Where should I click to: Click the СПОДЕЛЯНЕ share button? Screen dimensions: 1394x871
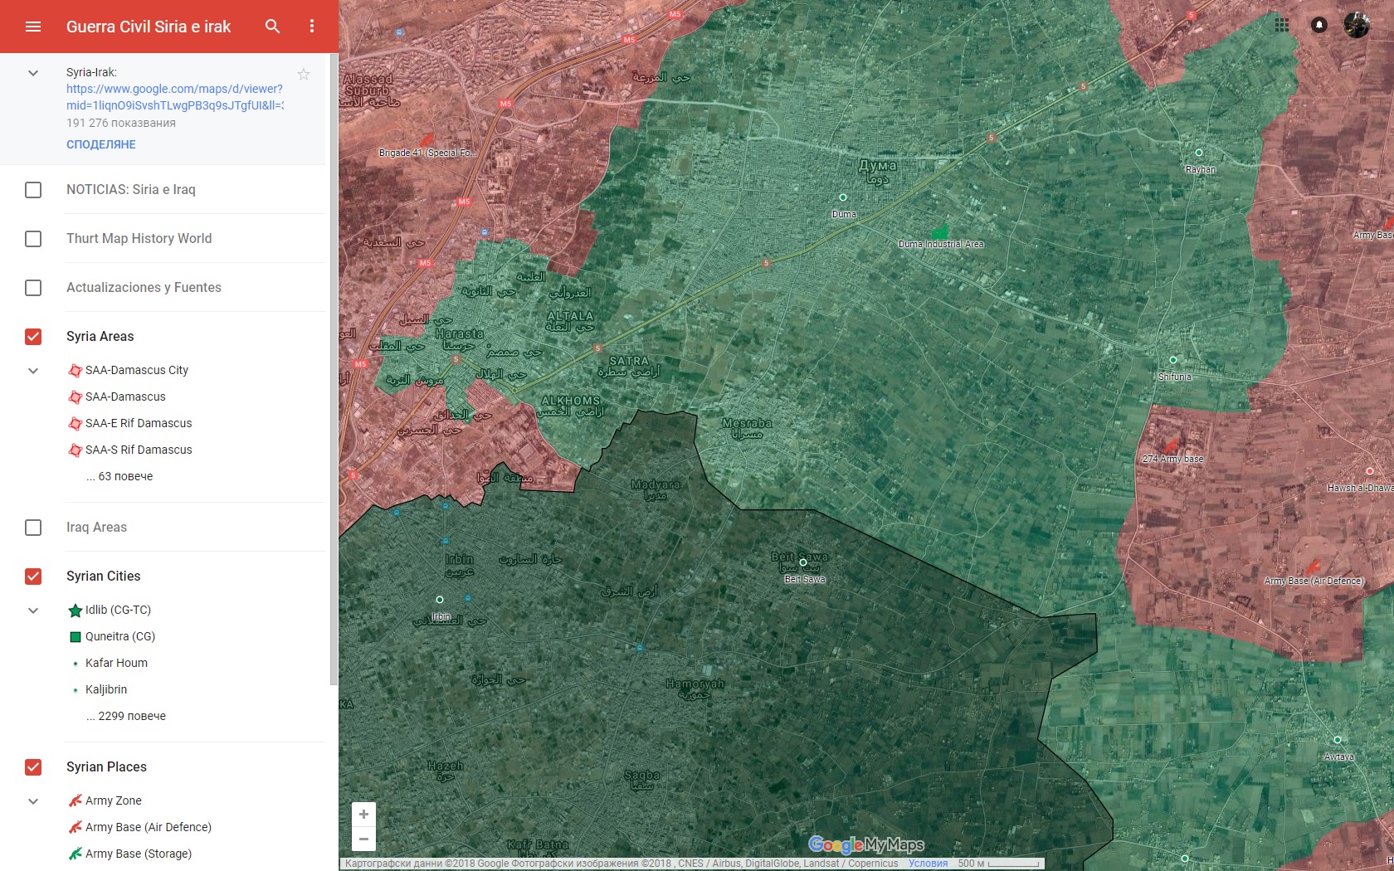(101, 144)
